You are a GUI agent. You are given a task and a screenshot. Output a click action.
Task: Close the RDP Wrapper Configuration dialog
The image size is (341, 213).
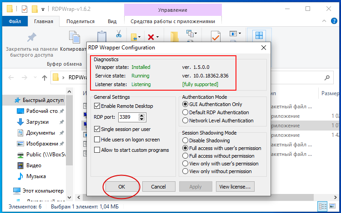[x=264, y=48]
